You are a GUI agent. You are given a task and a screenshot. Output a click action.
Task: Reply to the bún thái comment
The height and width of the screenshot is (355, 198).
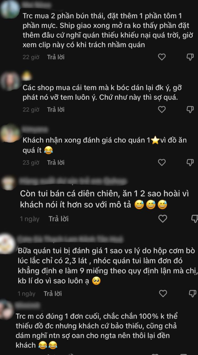coord(56,57)
